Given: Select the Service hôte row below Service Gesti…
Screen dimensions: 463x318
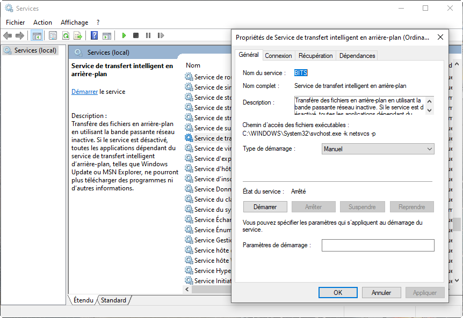Looking at the screenshot, I should coord(208,250).
